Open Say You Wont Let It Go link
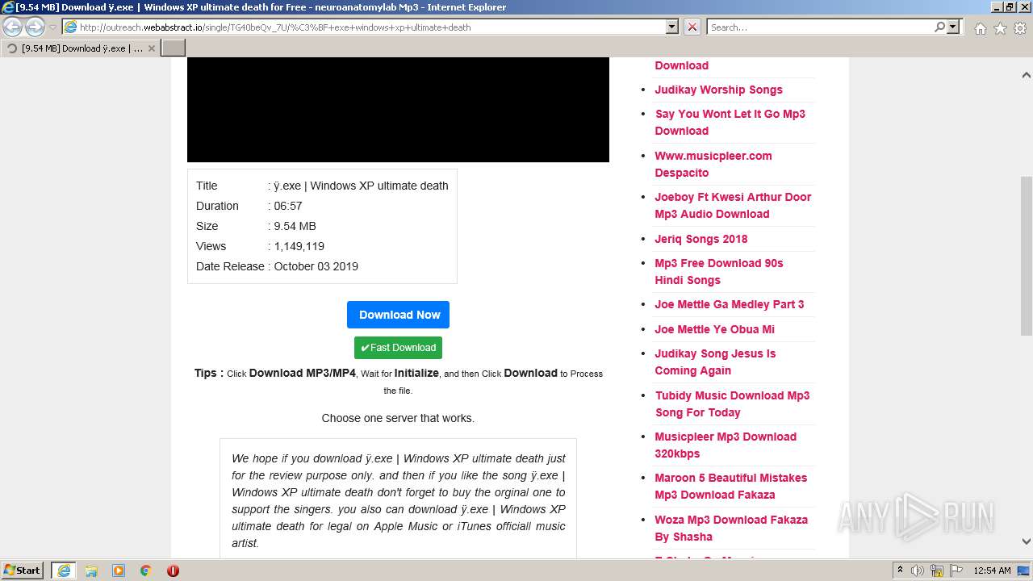Image resolution: width=1033 pixels, height=581 pixels. (730, 122)
